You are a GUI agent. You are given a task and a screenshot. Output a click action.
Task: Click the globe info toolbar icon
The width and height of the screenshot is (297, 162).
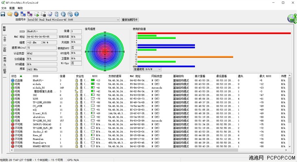(63, 14)
